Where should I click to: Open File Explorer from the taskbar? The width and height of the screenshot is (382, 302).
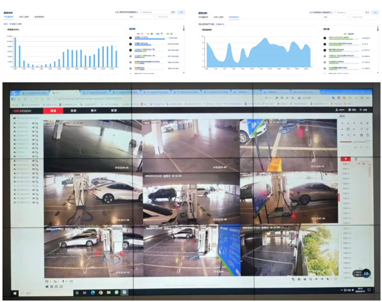pyautogui.click(x=109, y=293)
